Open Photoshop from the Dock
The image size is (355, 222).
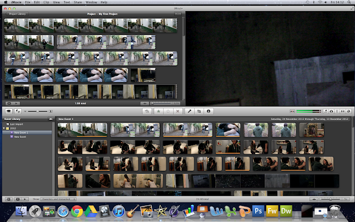pyautogui.click(x=258, y=211)
